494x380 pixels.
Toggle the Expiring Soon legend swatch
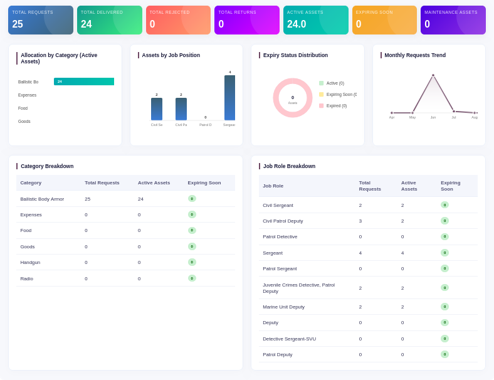(322, 95)
